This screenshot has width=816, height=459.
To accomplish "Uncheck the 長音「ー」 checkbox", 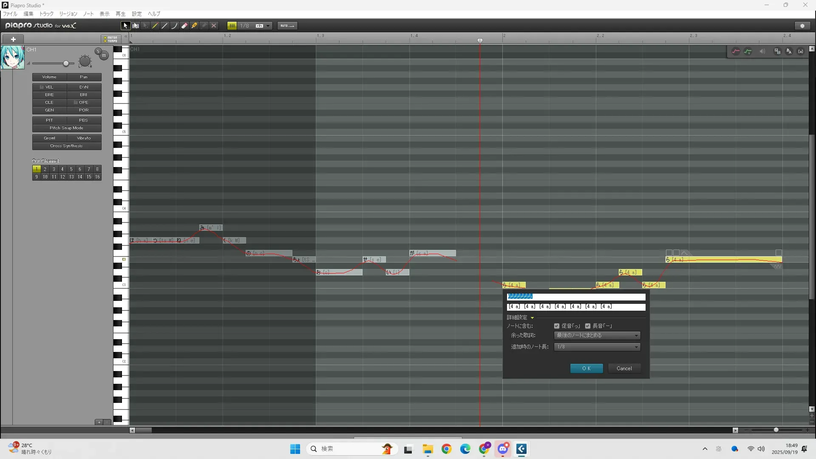I will [x=588, y=326].
